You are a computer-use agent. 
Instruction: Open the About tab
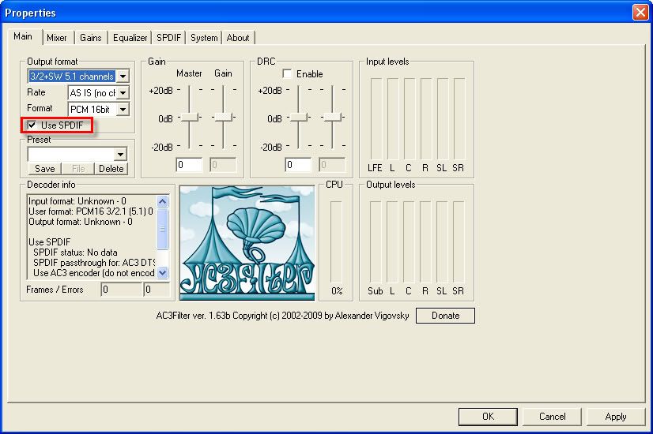238,38
